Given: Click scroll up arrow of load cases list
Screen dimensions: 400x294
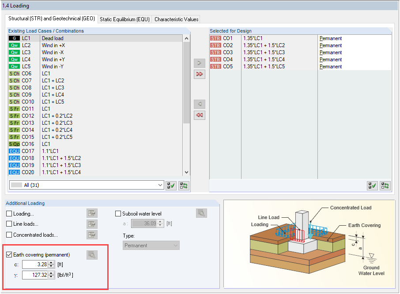Looking at the screenshot, I should click(186, 38).
